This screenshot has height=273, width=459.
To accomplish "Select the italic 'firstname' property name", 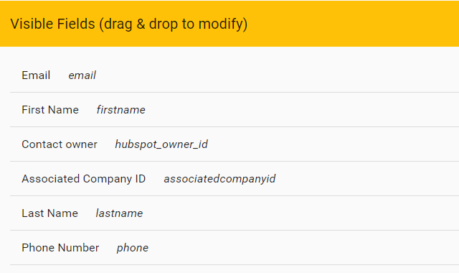I will 121,110.
